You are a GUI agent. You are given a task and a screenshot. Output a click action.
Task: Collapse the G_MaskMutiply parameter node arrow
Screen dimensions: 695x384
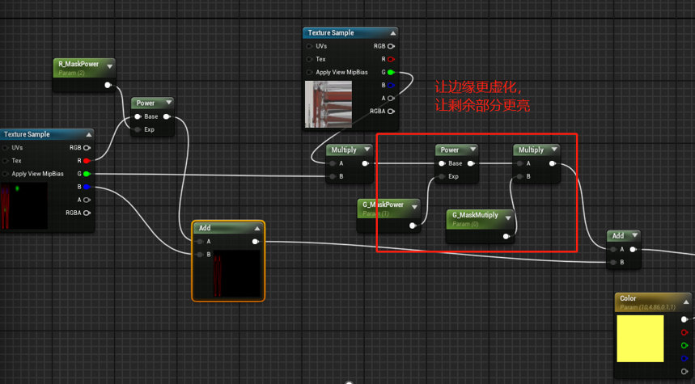tap(507, 217)
